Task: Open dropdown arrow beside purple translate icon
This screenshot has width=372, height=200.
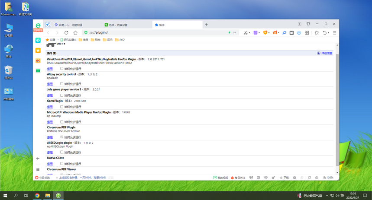Action: pyautogui.click(x=259, y=33)
